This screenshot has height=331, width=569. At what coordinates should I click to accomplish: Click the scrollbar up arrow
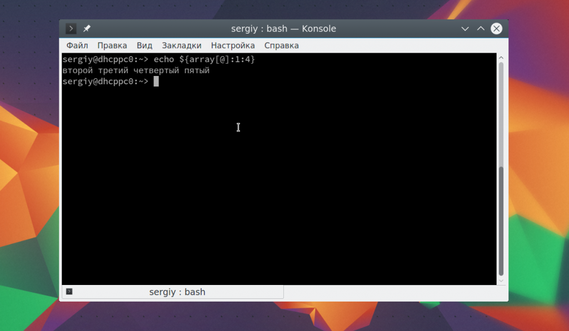click(x=501, y=58)
